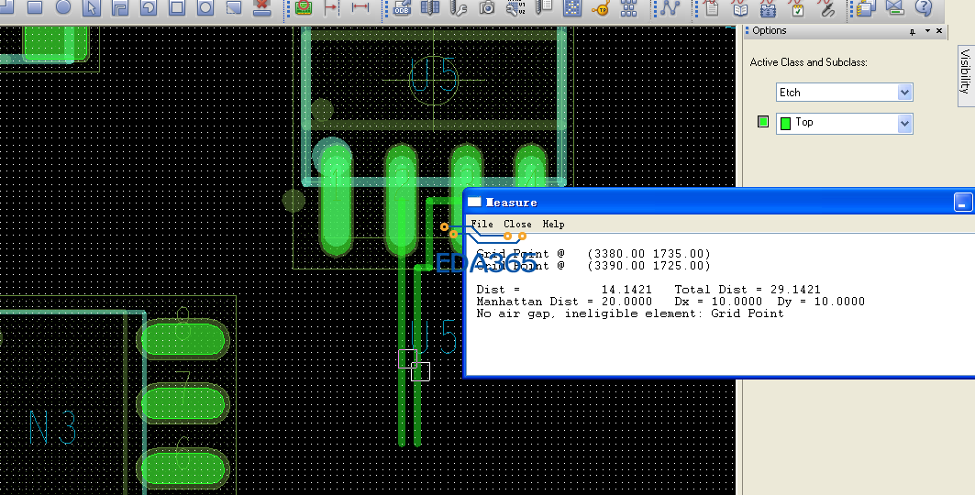The image size is (975, 495).
Task: Click the grid of small squares icon
Action: [x=628, y=7]
